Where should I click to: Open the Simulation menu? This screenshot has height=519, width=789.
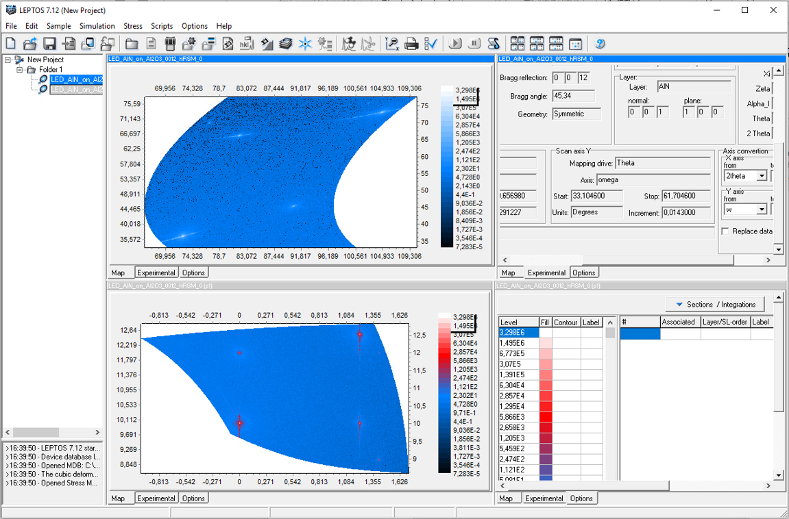(97, 26)
